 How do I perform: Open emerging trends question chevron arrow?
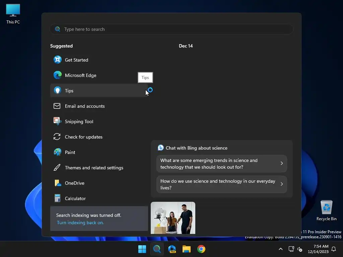(x=282, y=163)
